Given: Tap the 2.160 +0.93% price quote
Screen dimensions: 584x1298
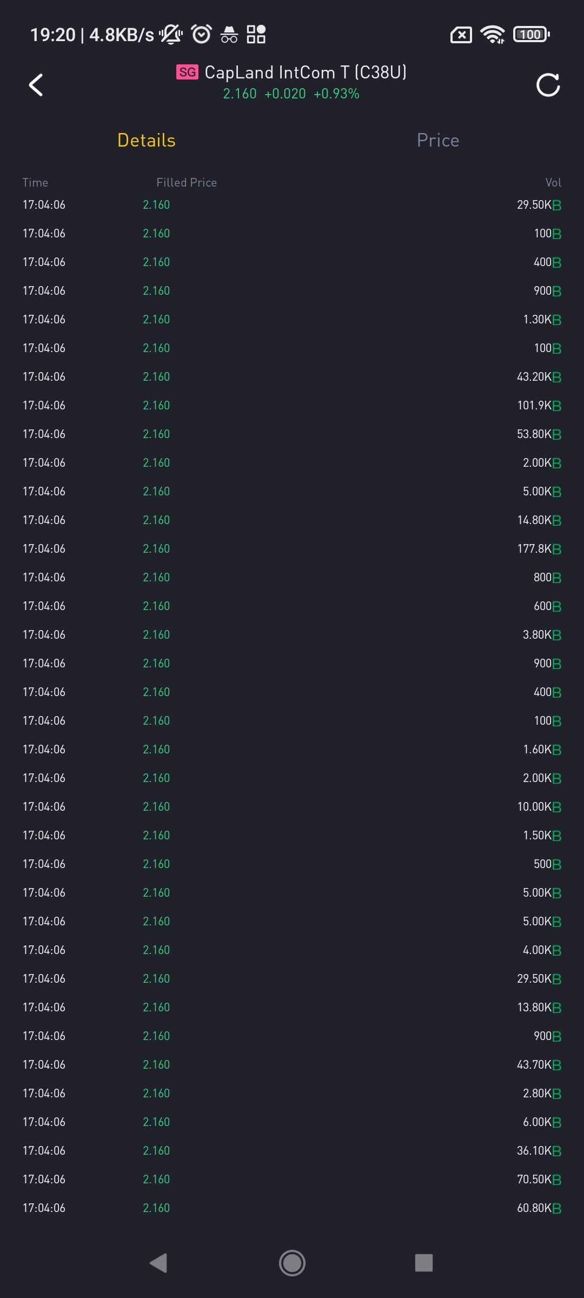Looking at the screenshot, I should (291, 94).
